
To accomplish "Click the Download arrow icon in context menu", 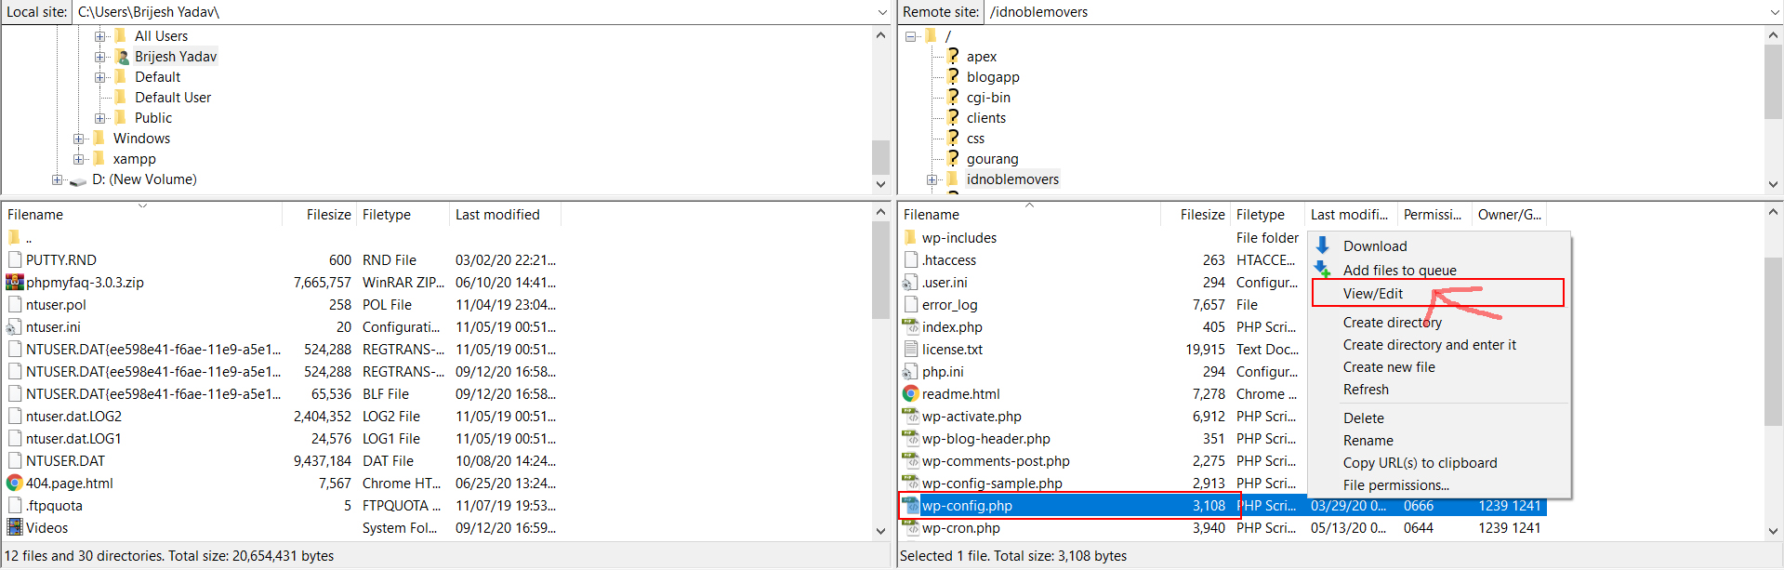I will [1323, 245].
